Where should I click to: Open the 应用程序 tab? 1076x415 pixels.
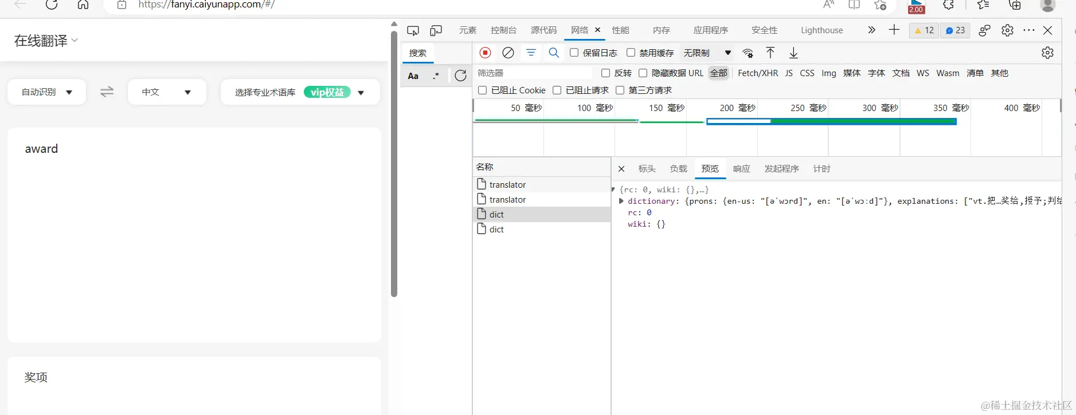pyautogui.click(x=711, y=30)
